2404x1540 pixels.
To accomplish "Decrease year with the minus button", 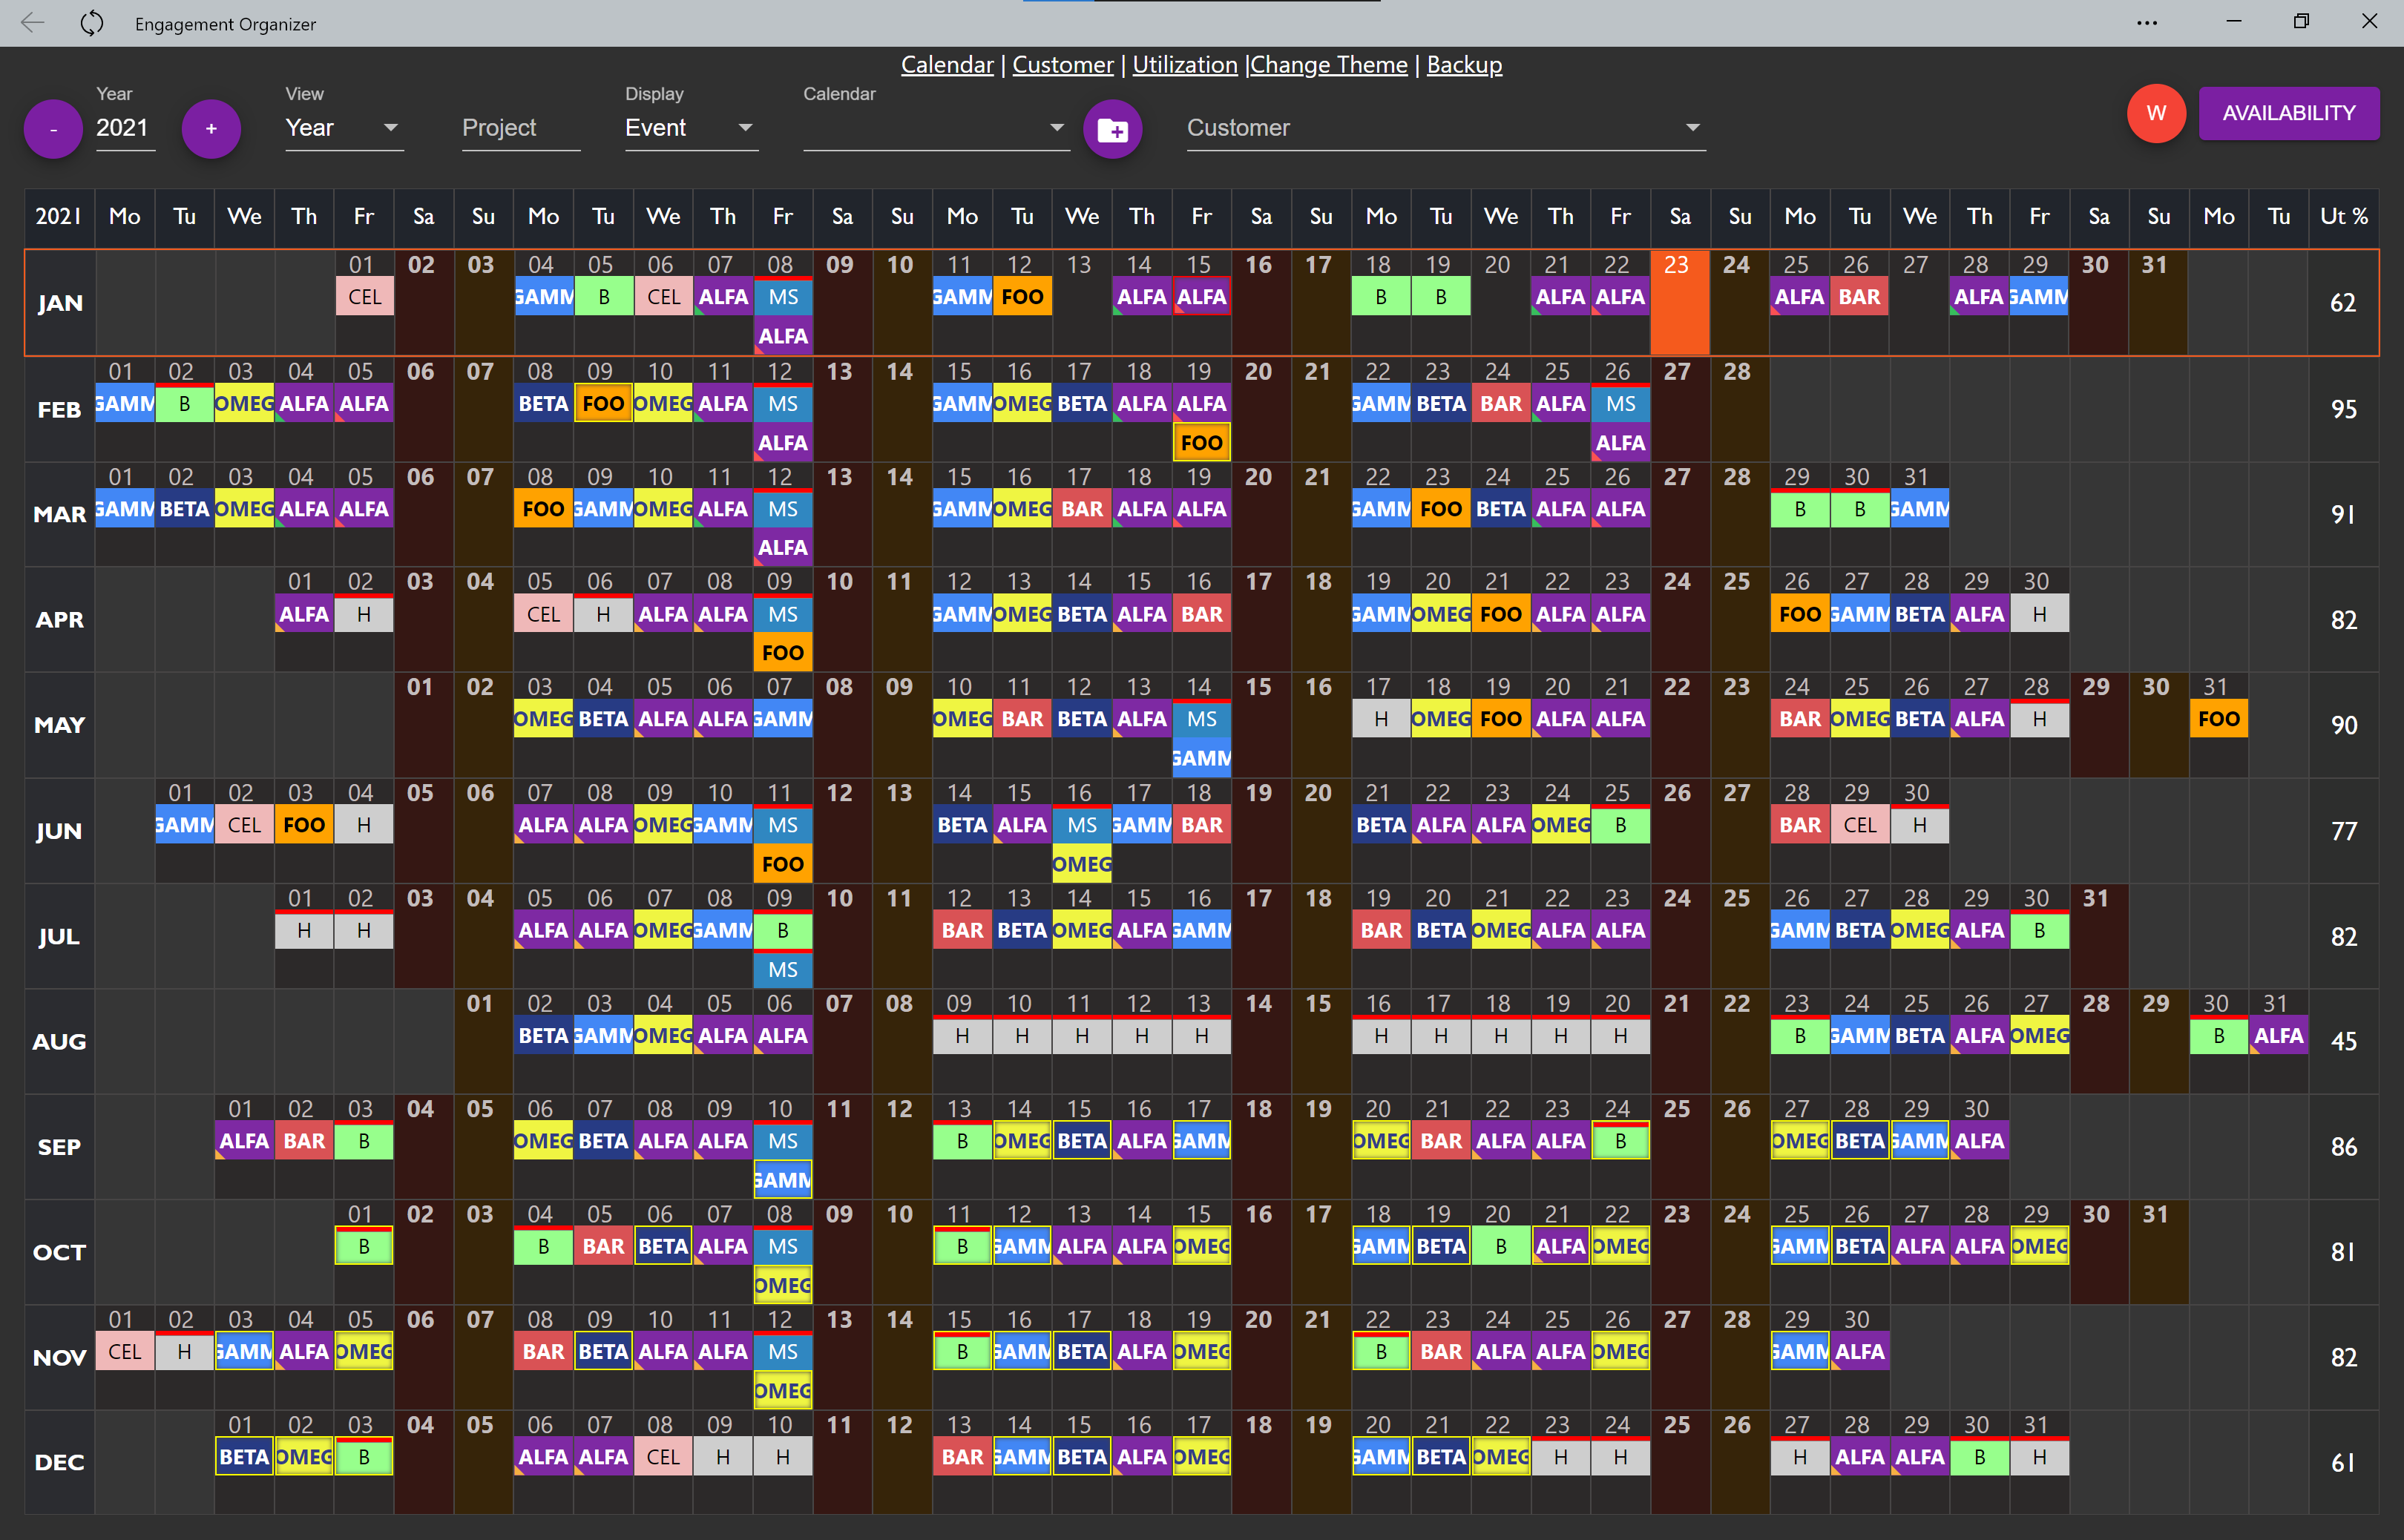I will 53,129.
